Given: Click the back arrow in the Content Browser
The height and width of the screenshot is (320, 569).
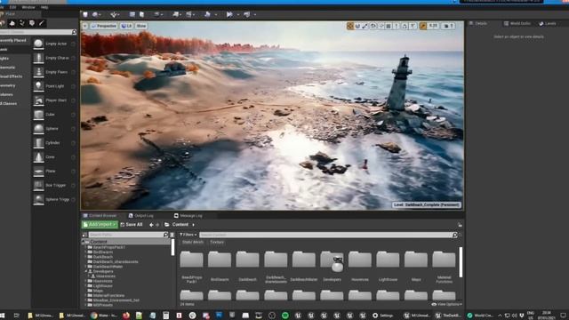Looking at the screenshot, I should tap(151, 225).
